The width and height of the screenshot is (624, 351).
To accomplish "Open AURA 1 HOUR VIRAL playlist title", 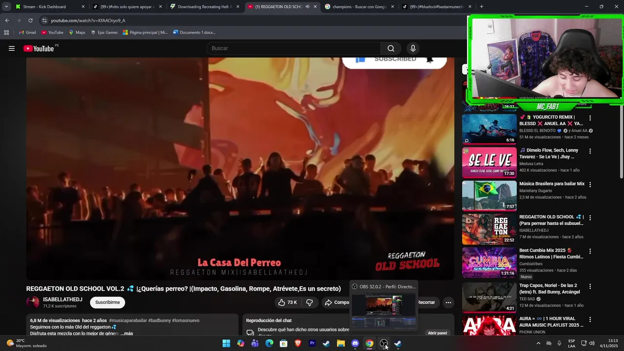I will [551, 322].
